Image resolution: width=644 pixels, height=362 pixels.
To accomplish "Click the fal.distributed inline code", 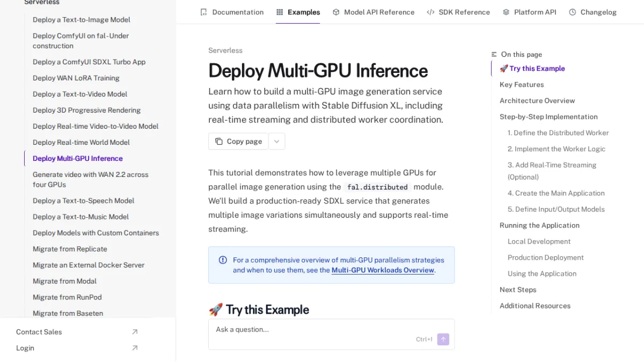I will click(x=377, y=187).
